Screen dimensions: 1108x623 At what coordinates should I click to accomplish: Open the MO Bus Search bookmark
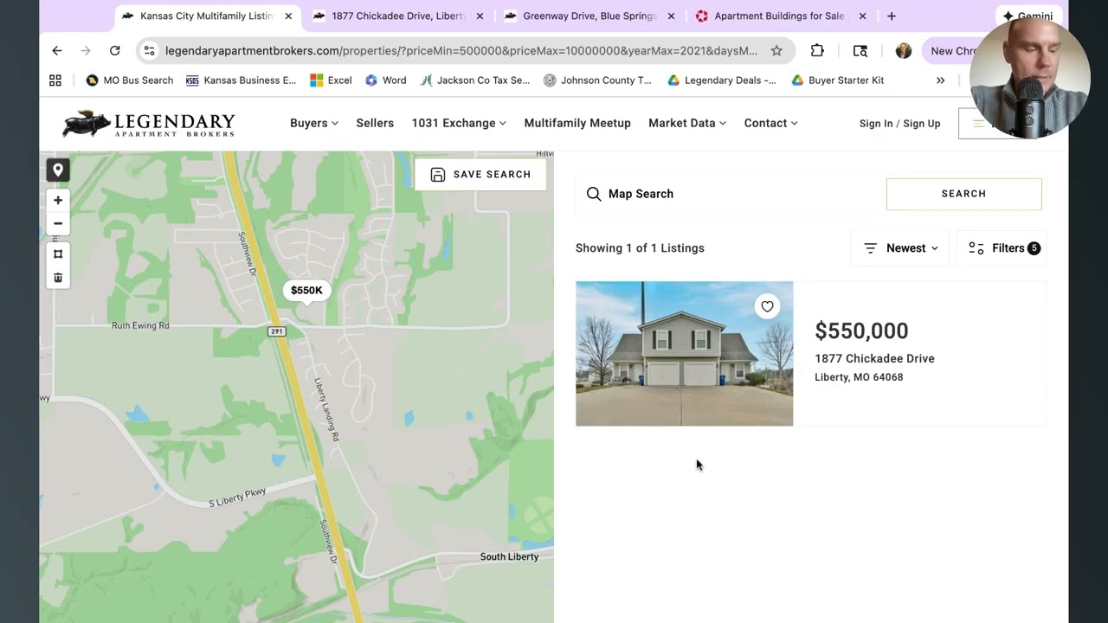pos(130,80)
